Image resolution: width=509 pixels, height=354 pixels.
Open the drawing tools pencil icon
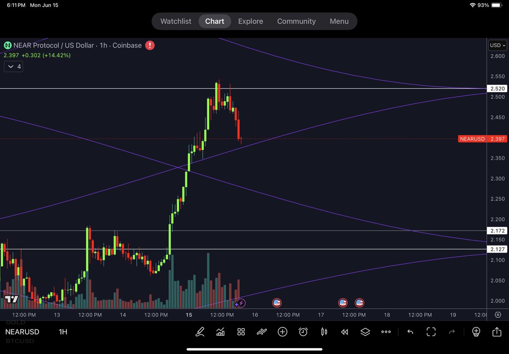(200, 332)
